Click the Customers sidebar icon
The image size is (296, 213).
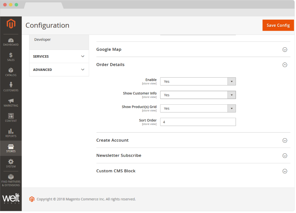(x=11, y=86)
